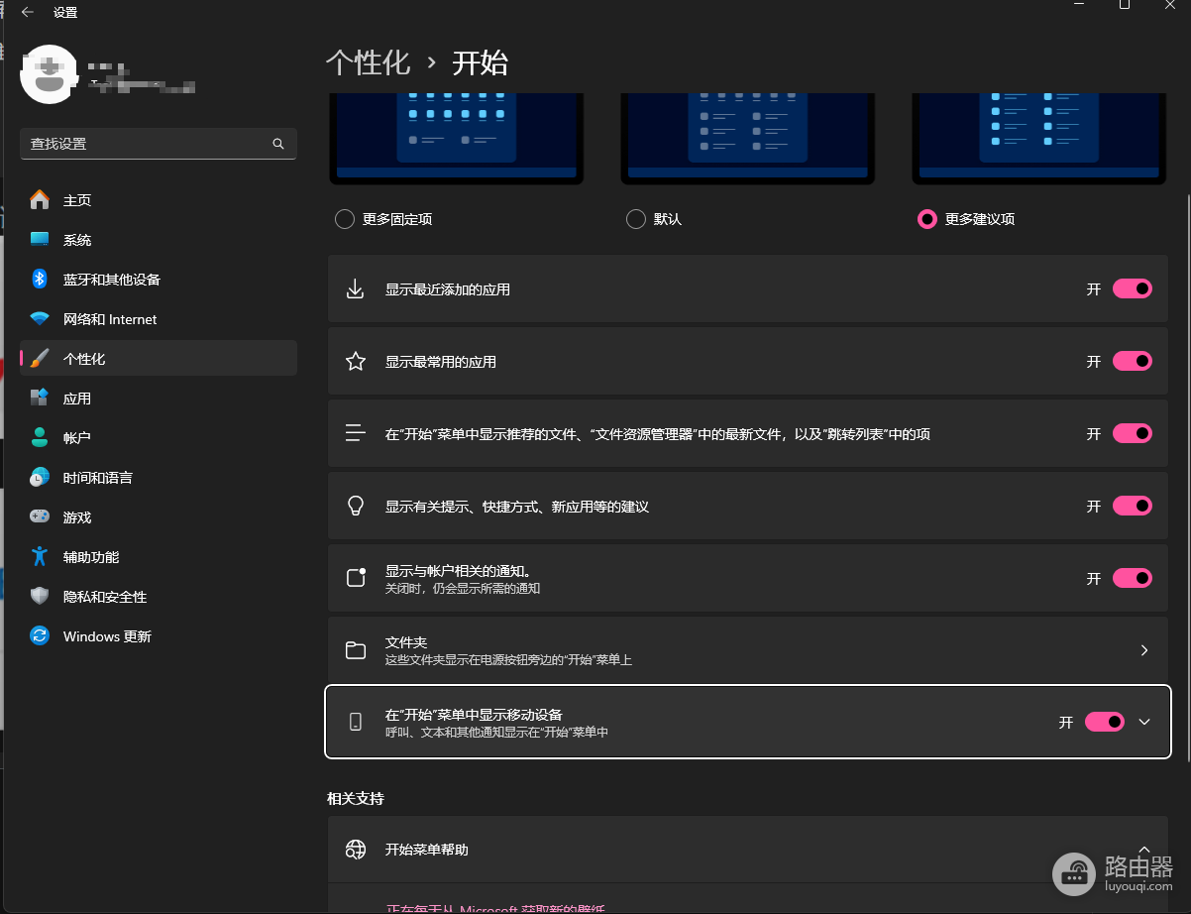The height and width of the screenshot is (914, 1191).
Task: Toggle 显示最常用的应用 switch
Action: 1132,362
